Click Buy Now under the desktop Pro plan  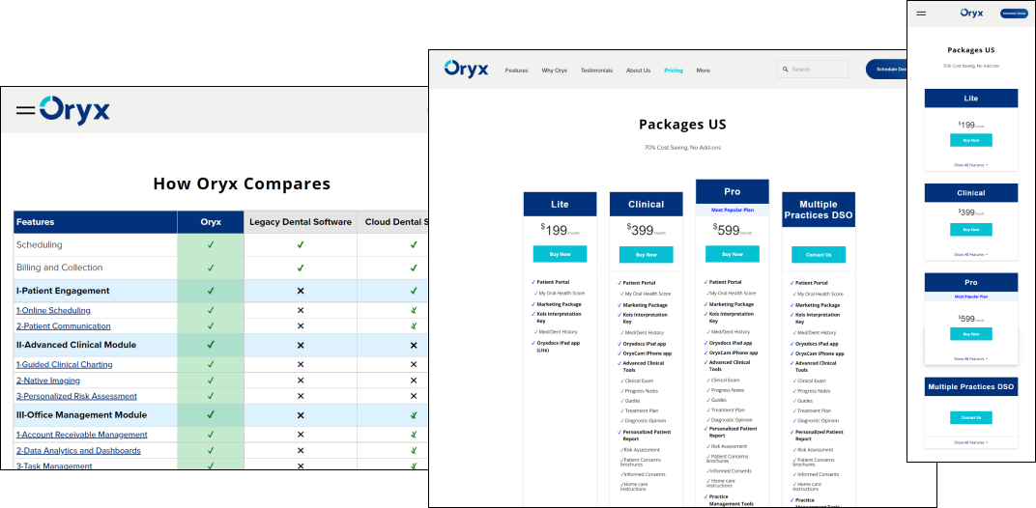tap(733, 254)
